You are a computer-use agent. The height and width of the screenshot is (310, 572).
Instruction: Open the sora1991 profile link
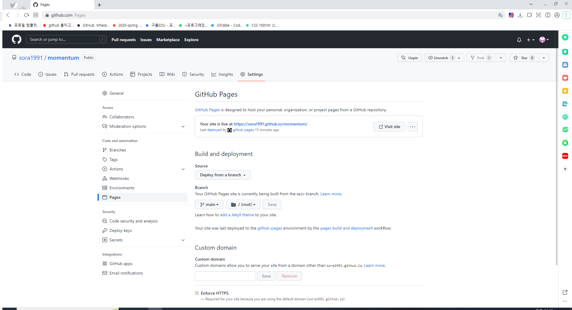point(31,58)
